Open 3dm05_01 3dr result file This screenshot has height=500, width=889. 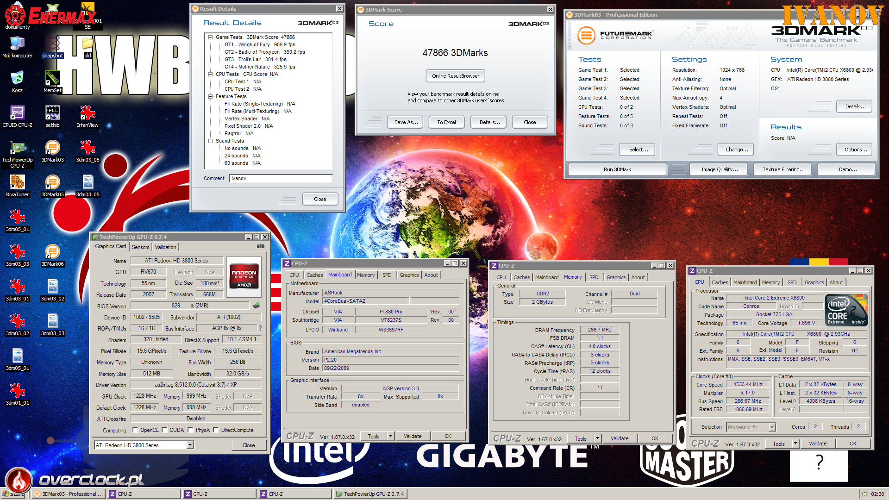17,360
